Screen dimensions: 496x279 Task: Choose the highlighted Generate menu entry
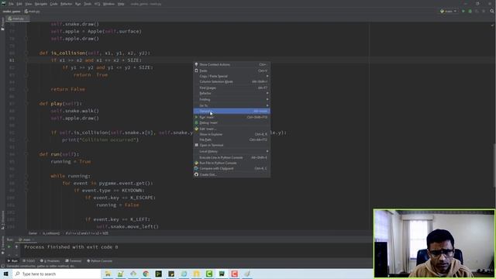[232, 111]
